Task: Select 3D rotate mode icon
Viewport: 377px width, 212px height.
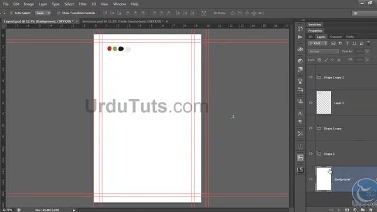Action: coord(233,13)
